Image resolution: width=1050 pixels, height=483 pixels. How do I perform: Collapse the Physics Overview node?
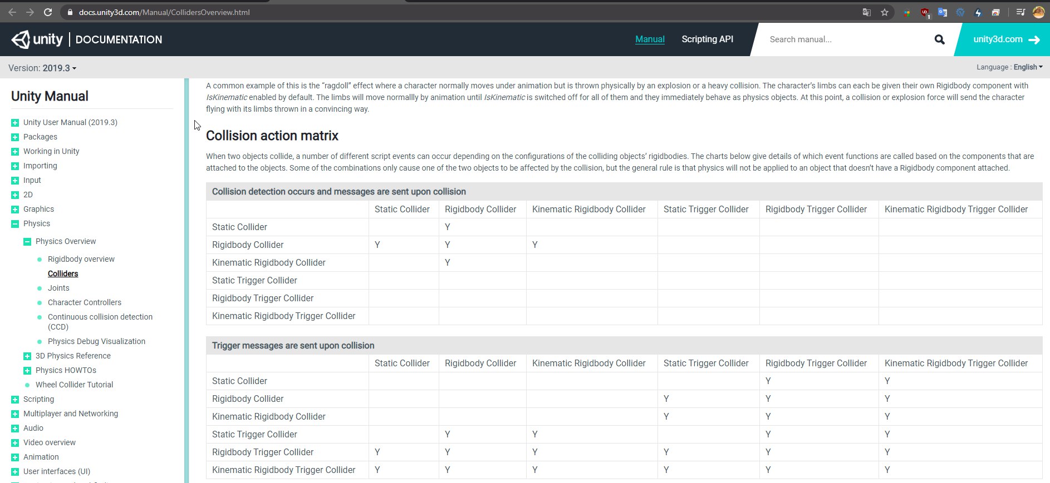pyautogui.click(x=27, y=242)
